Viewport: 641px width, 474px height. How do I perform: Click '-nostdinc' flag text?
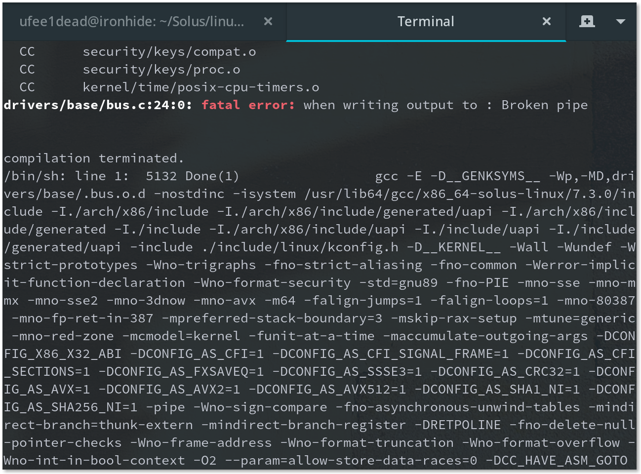click(x=189, y=194)
